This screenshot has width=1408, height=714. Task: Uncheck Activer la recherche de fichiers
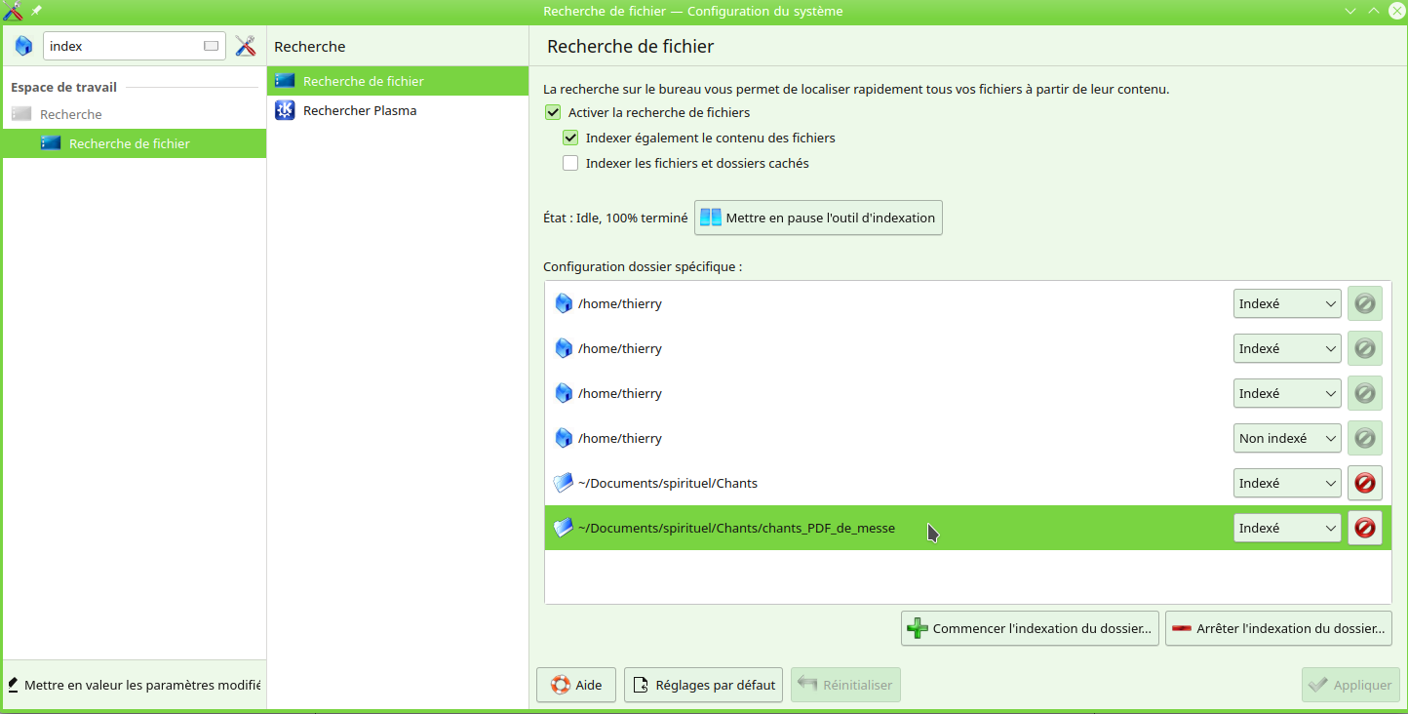553,112
